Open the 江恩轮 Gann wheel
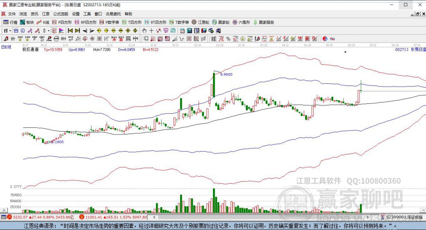 (x=201, y=22)
